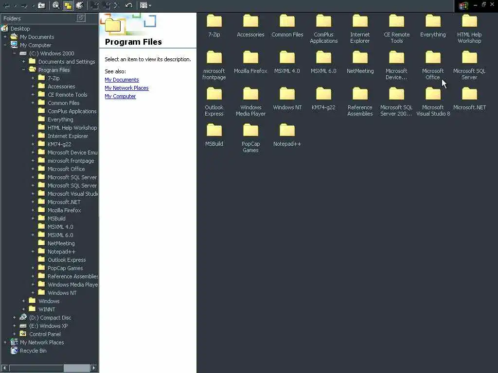
Task: Click the Delete toolbar icon
Action: click(117, 5)
